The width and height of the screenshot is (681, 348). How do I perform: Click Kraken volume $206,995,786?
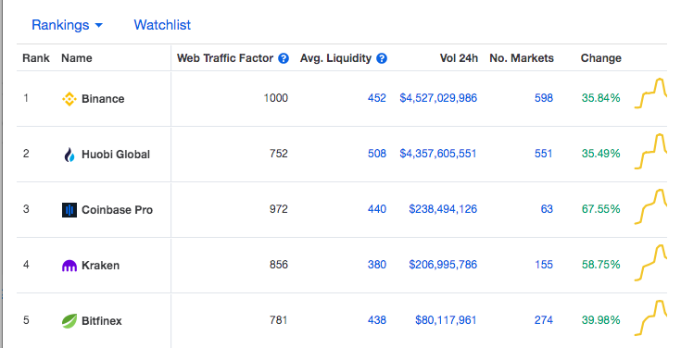[443, 265]
